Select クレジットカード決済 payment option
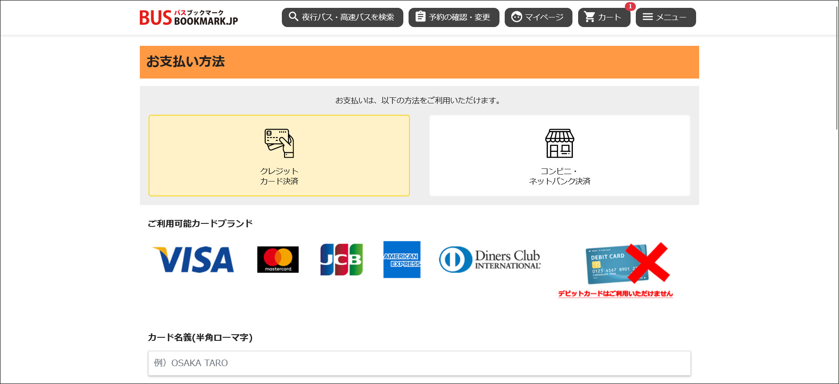The image size is (839, 384). point(279,155)
